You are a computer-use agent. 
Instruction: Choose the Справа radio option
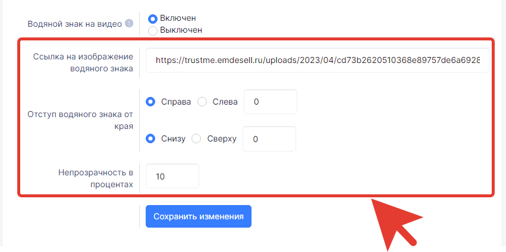click(150, 102)
